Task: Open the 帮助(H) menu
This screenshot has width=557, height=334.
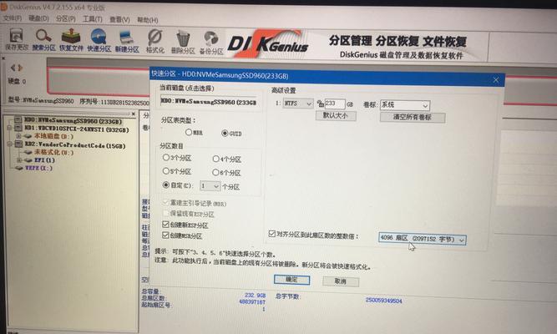Action: (148, 20)
